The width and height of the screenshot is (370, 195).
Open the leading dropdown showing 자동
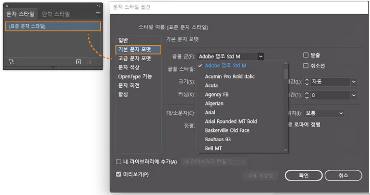[354, 82]
